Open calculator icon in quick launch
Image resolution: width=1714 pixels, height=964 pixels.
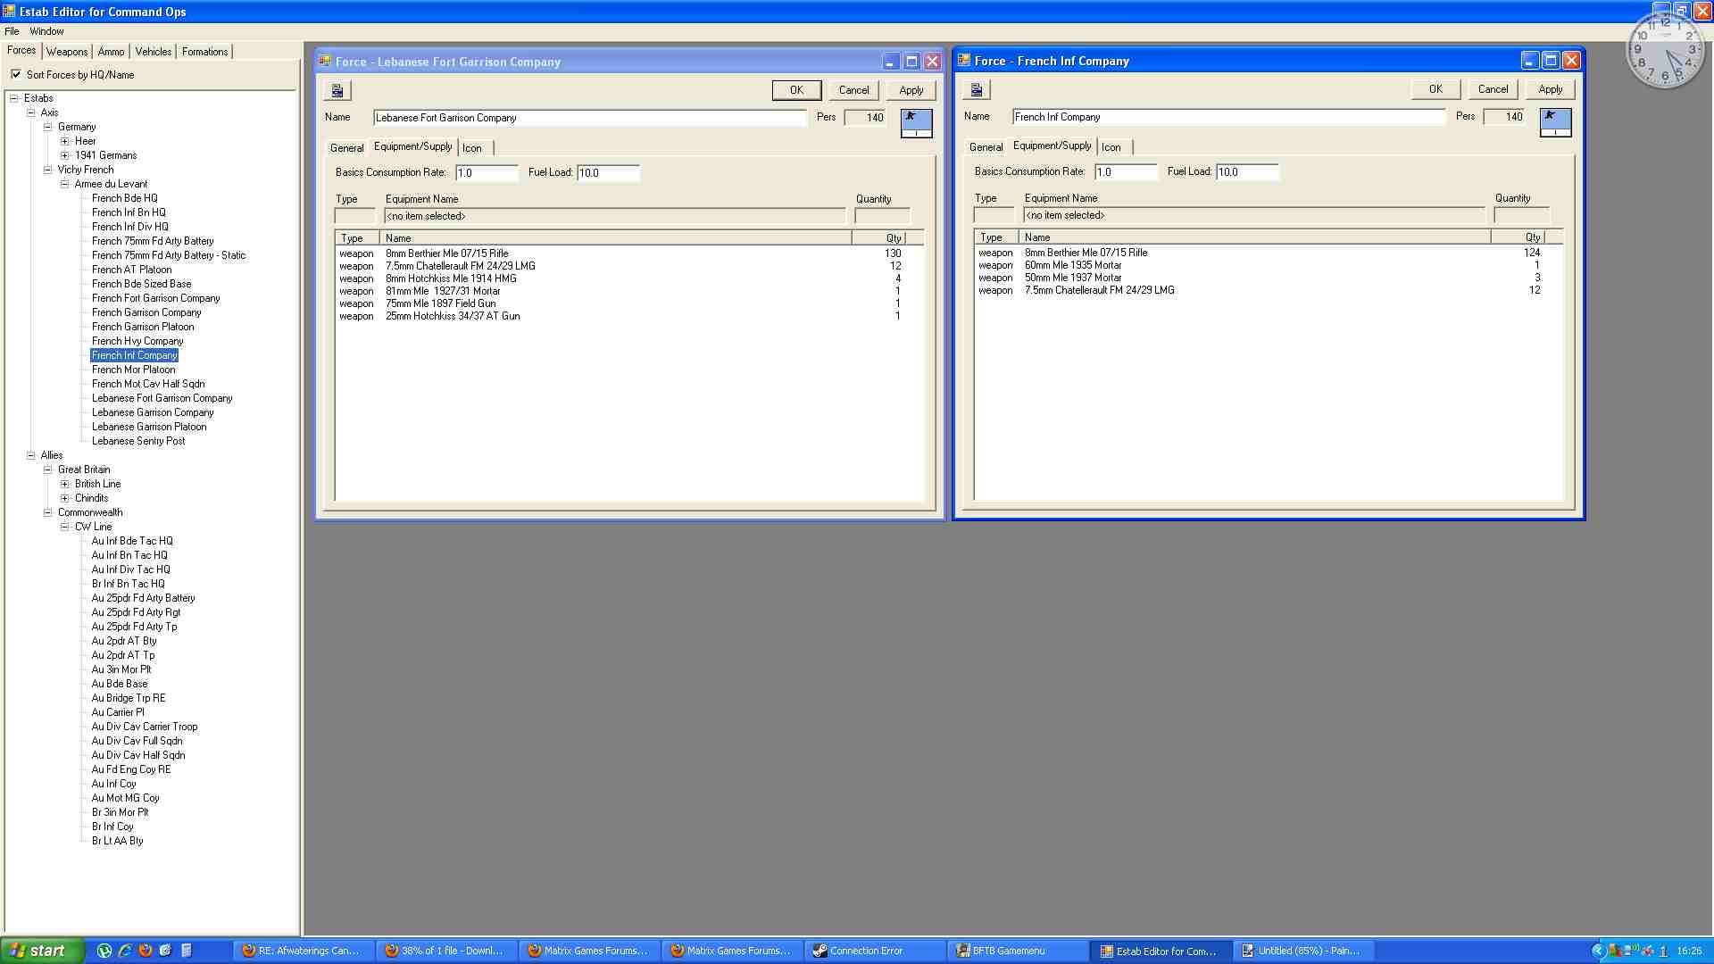(187, 951)
